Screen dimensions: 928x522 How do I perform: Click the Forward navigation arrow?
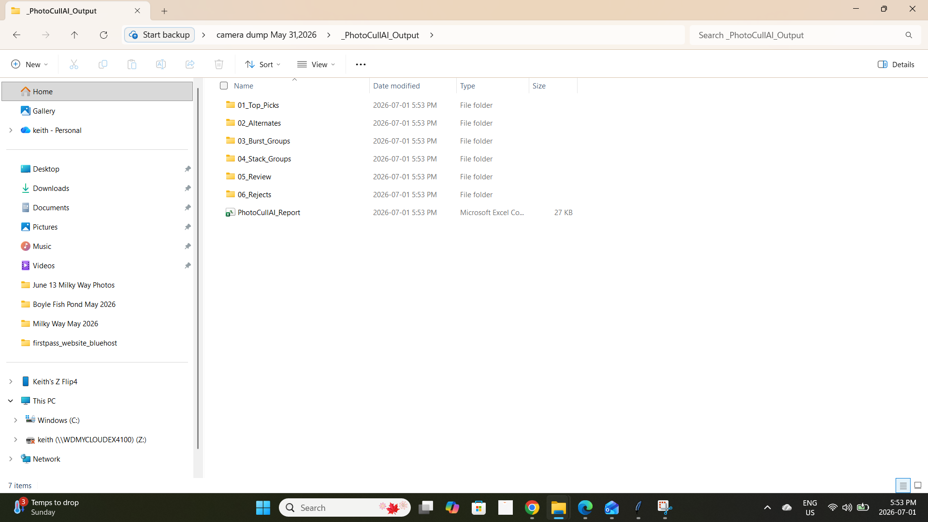click(x=45, y=35)
